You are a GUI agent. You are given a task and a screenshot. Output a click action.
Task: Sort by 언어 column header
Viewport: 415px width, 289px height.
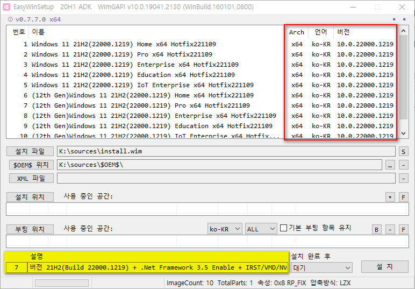321,32
